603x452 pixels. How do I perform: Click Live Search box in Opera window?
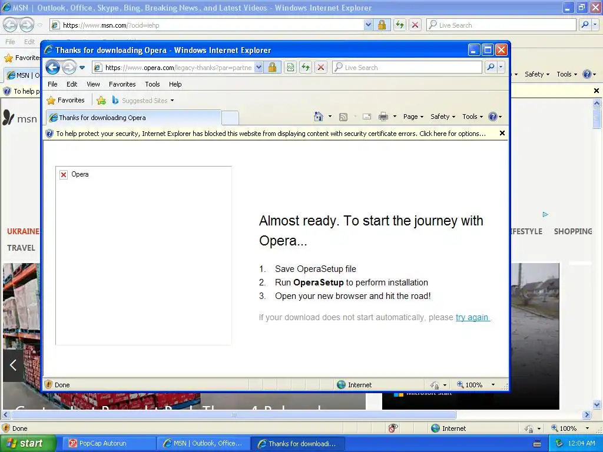(407, 68)
